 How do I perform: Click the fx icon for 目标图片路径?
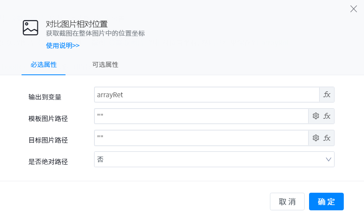click(x=327, y=138)
